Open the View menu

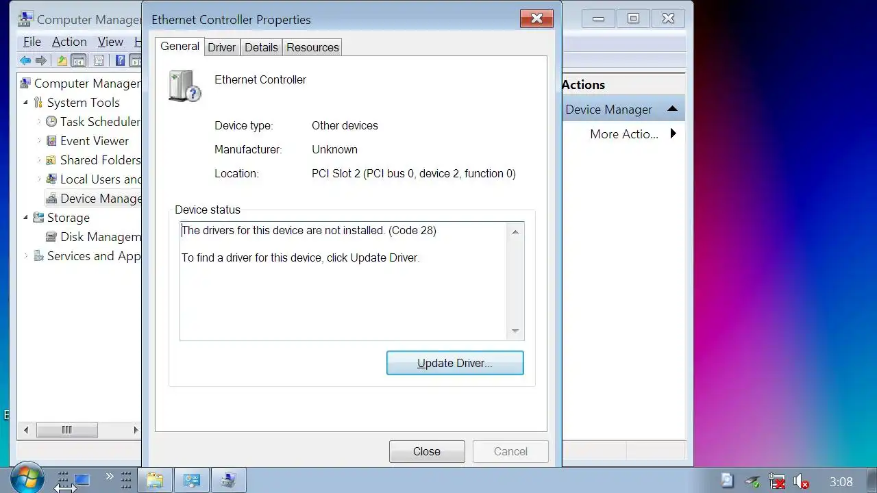pyautogui.click(x=110, y=42)
